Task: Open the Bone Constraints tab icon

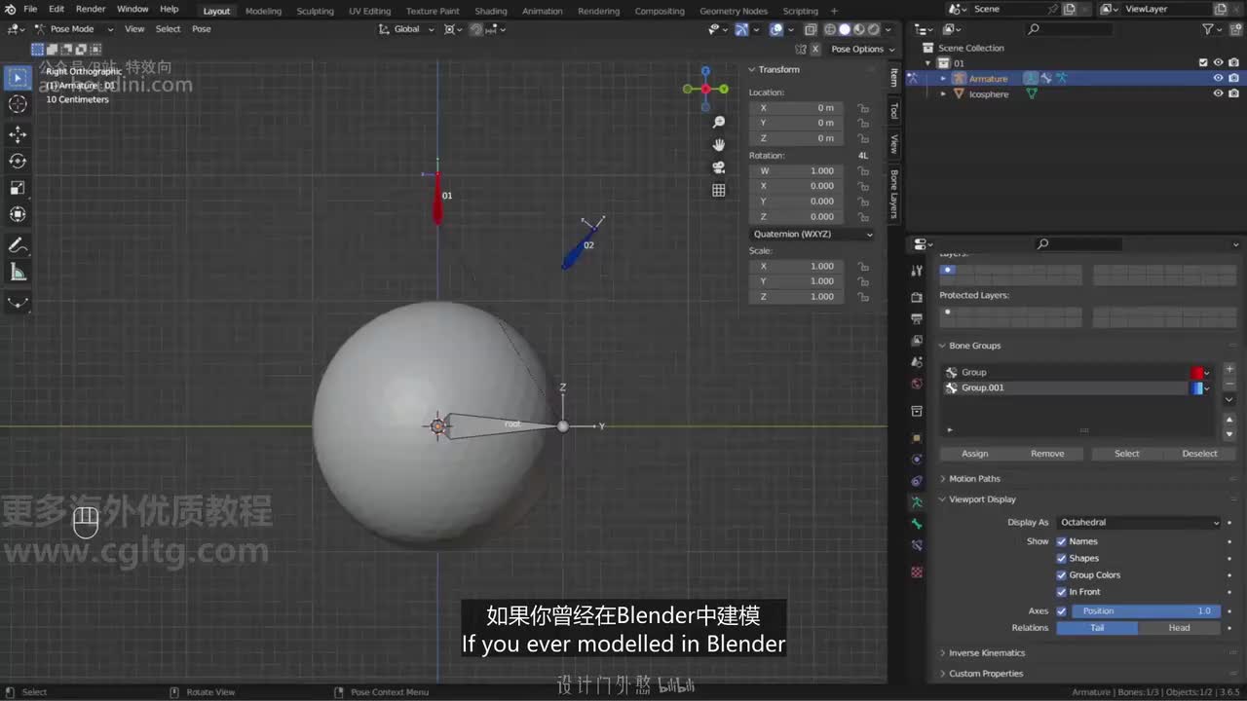Action: 916,545
